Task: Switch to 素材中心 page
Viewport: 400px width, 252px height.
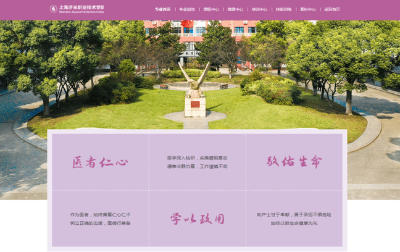Action: [308, 10]
